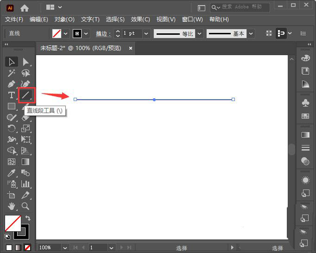Image resolution: width=316 pixels, height=253 pixels.
Task: Select the Mesh tool
Action: [12, 162]
